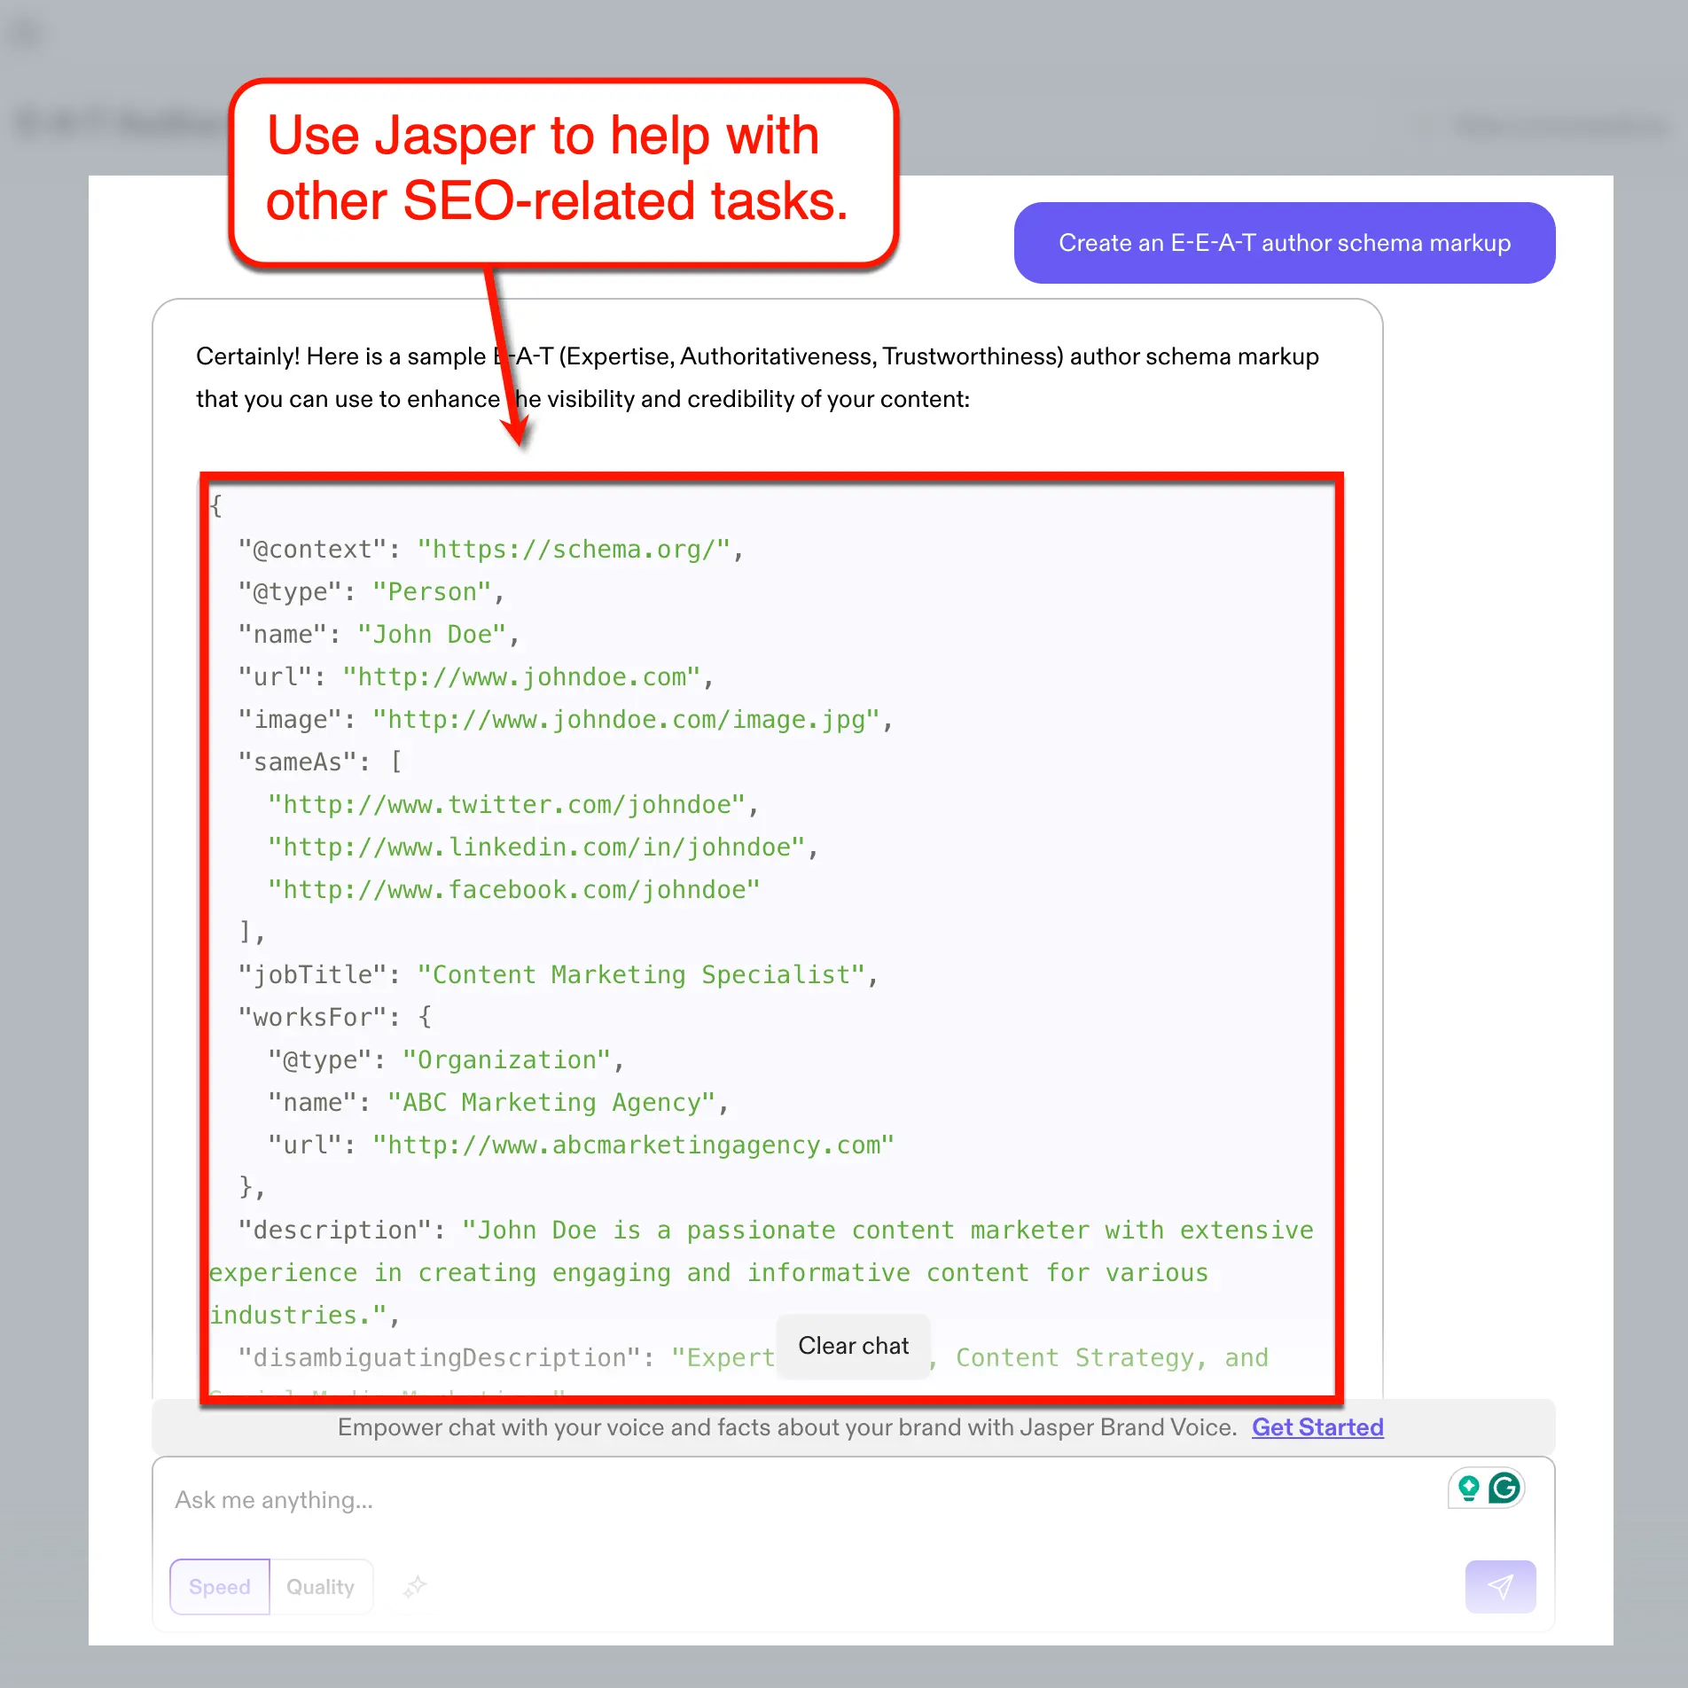Click the E-E-A-T author schema markup prompt bubble
Viewport: 1688px width, 1688px height.
[x=1284, y=243]
